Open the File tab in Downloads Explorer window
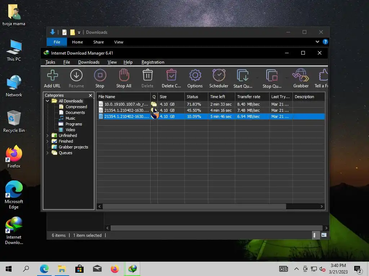The width and height of the screenshot is (369, 276). pos(57,42)
